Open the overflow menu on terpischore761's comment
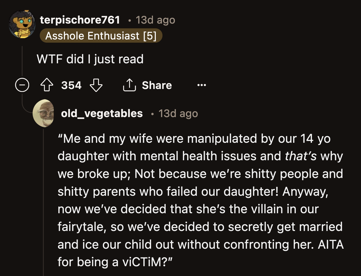 coord(202,85)
